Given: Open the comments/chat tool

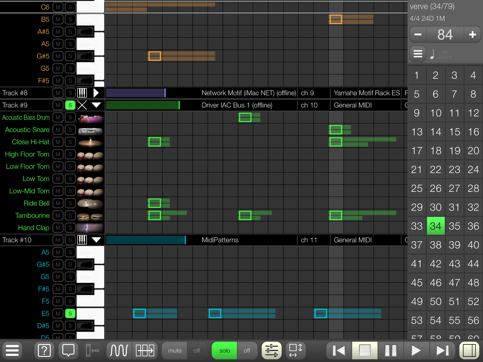Looking at the screenshot, I should pyautogui.click(x=68, y=350).
